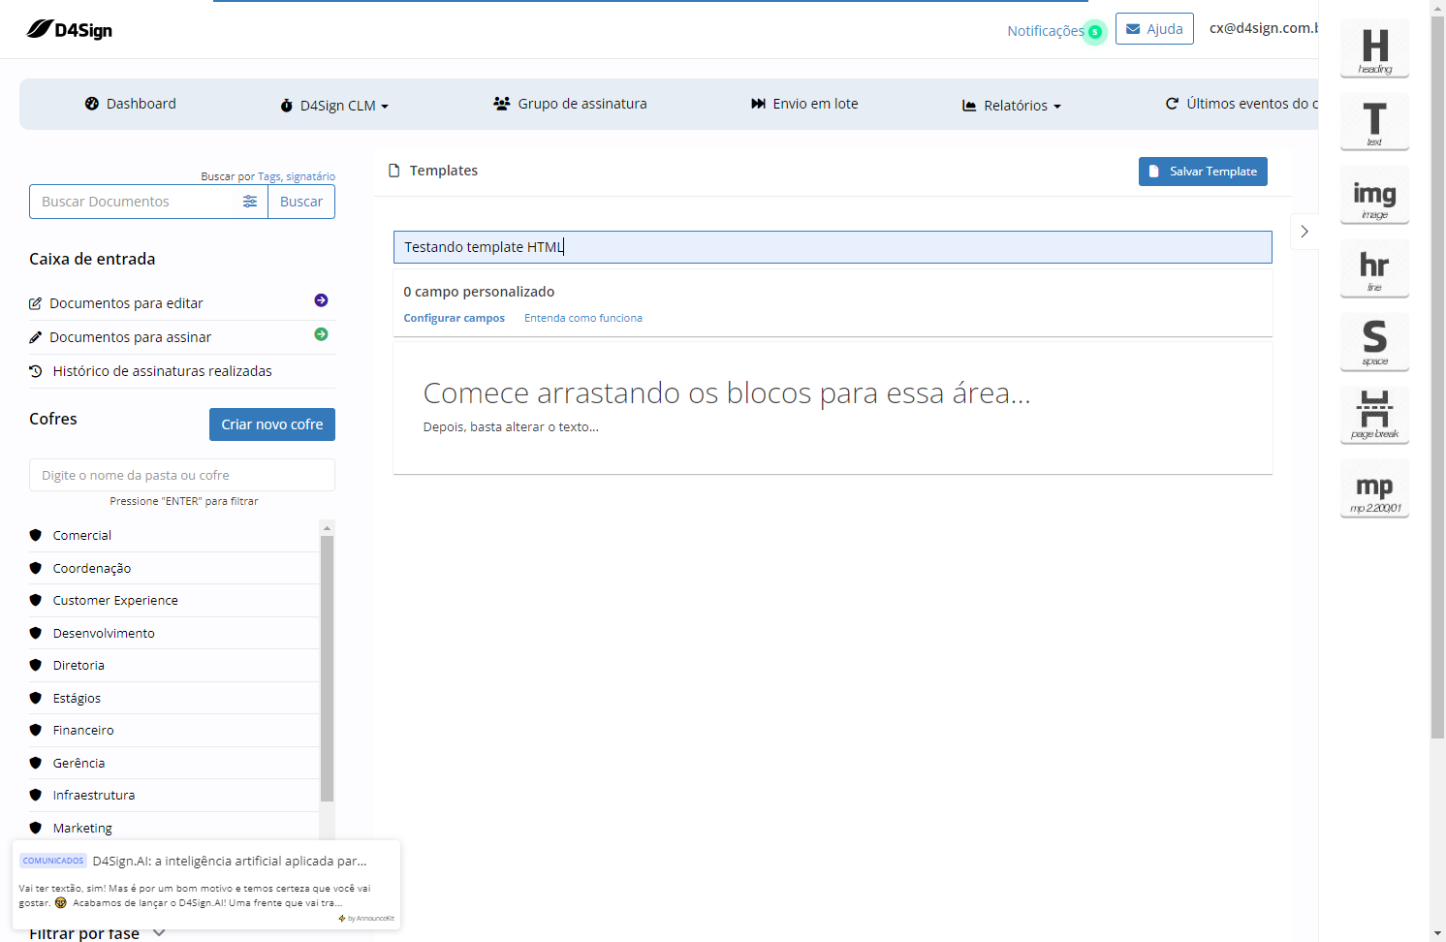Select the mp 2.200/01 block
The height and width of the screenshot is (942, 1446).
click(1374, 488)
